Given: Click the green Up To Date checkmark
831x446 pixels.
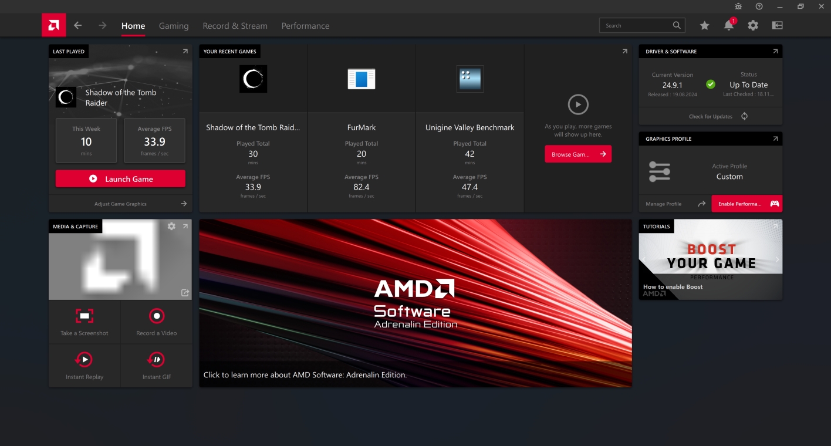Looking at the screenshot, I should point(711,85).
